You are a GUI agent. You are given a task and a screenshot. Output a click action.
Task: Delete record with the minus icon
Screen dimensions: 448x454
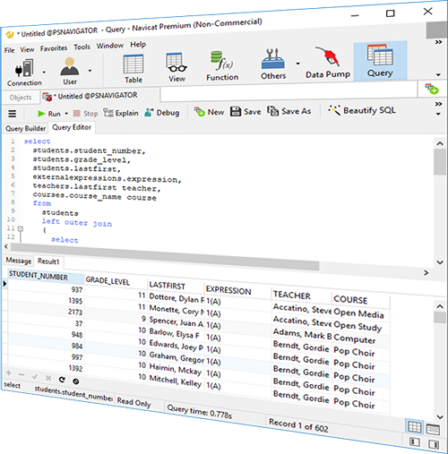(22, 374)
